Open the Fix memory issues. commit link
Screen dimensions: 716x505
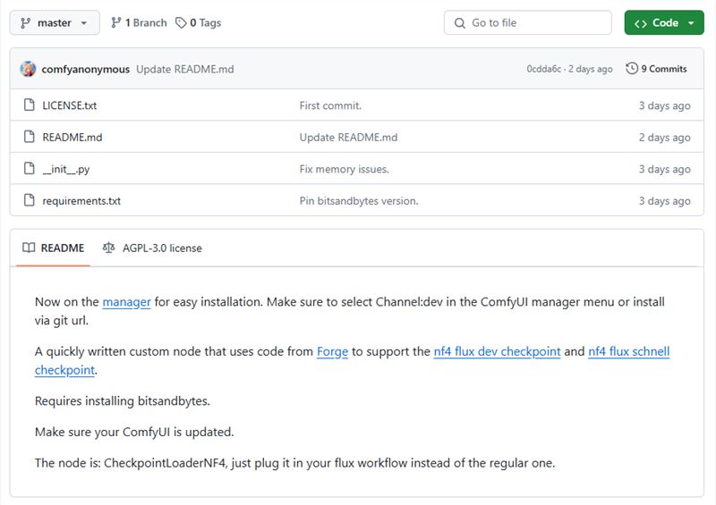click(345, 169)
